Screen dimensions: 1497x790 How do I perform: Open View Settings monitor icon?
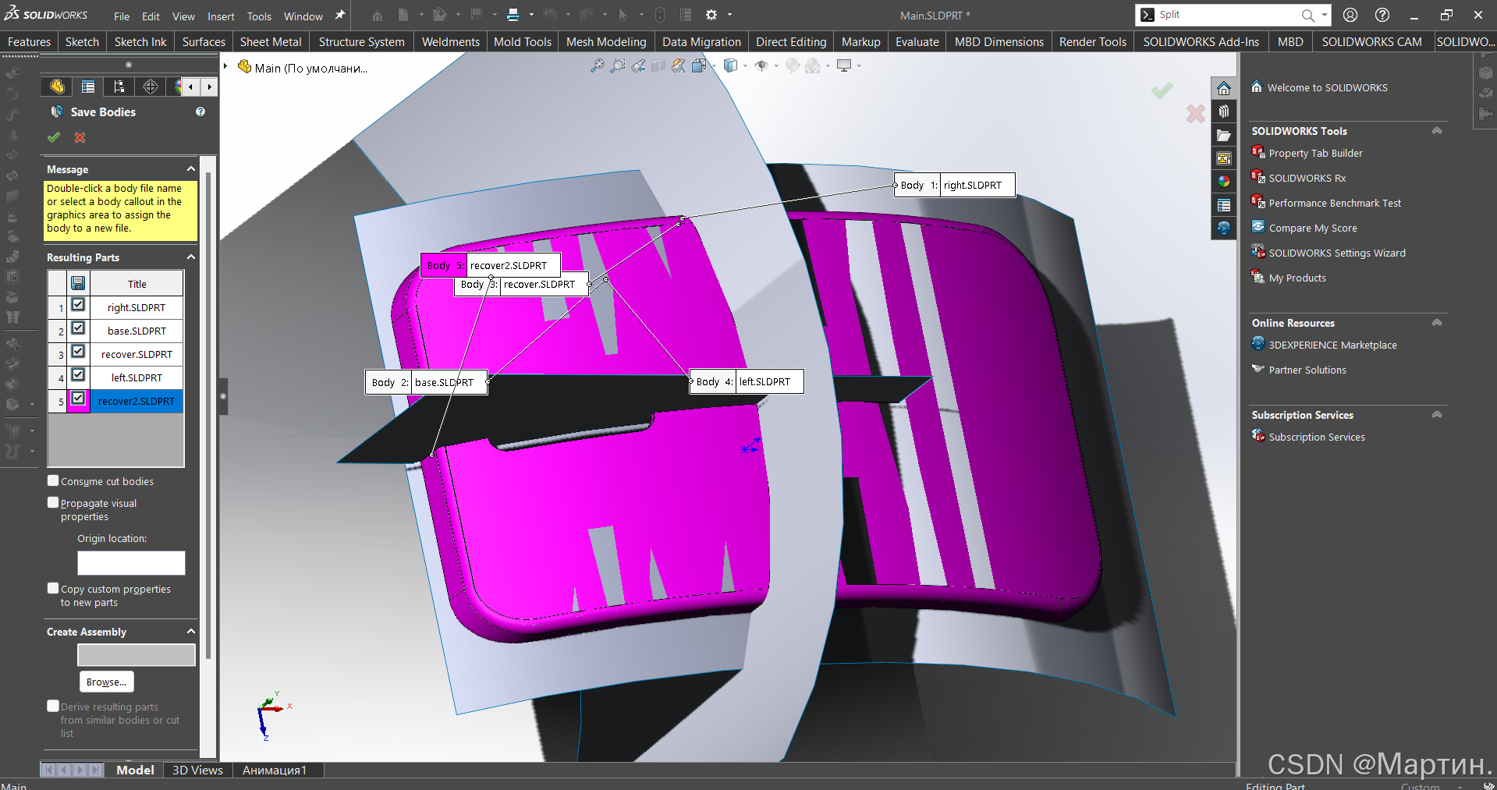[x=844, y=66]
